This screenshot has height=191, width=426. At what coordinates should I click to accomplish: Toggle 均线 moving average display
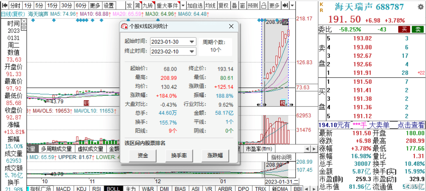[x=210, y=5]
